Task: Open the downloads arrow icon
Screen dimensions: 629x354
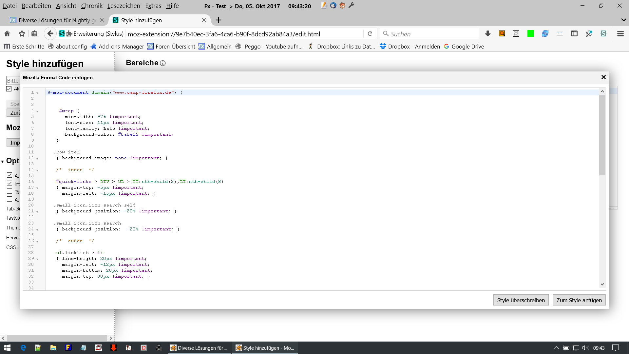Action: tap(487, 34)
